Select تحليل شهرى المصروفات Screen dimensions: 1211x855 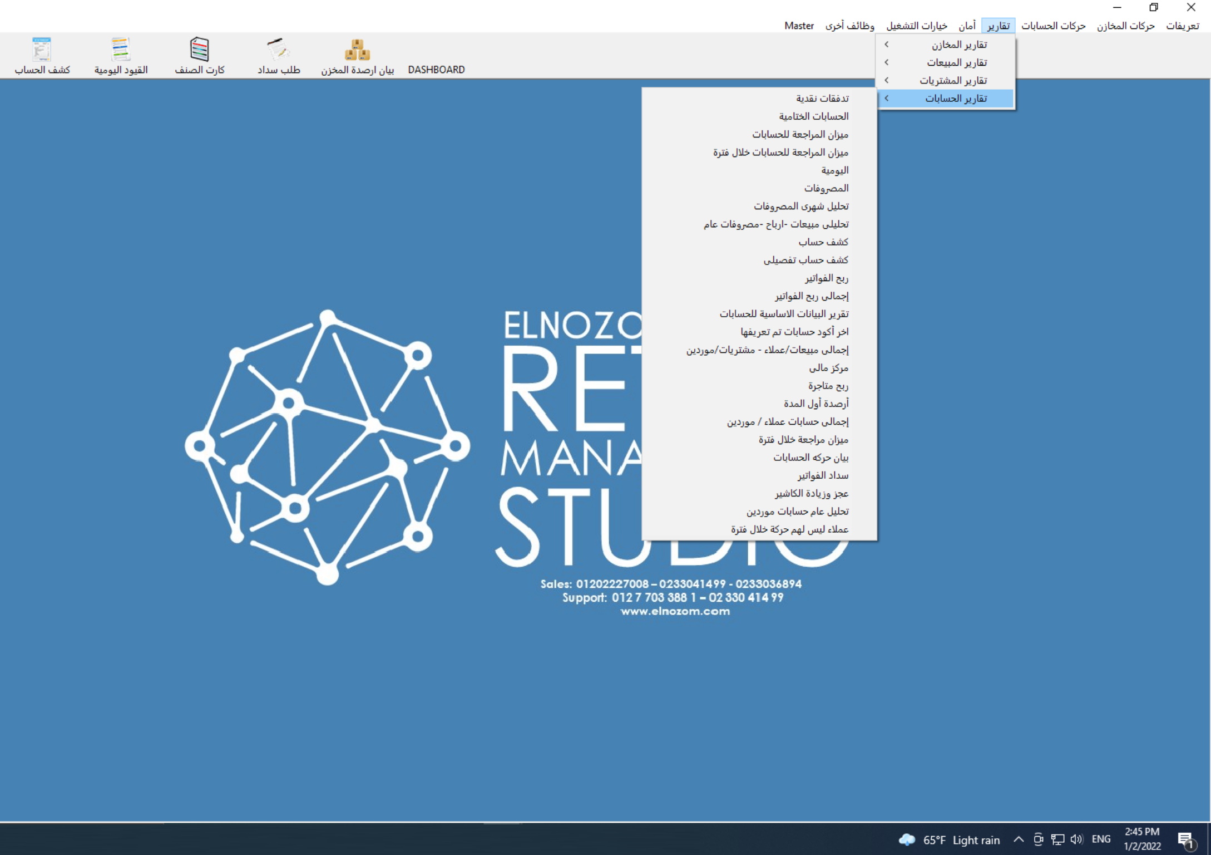(x=760, y=206)
